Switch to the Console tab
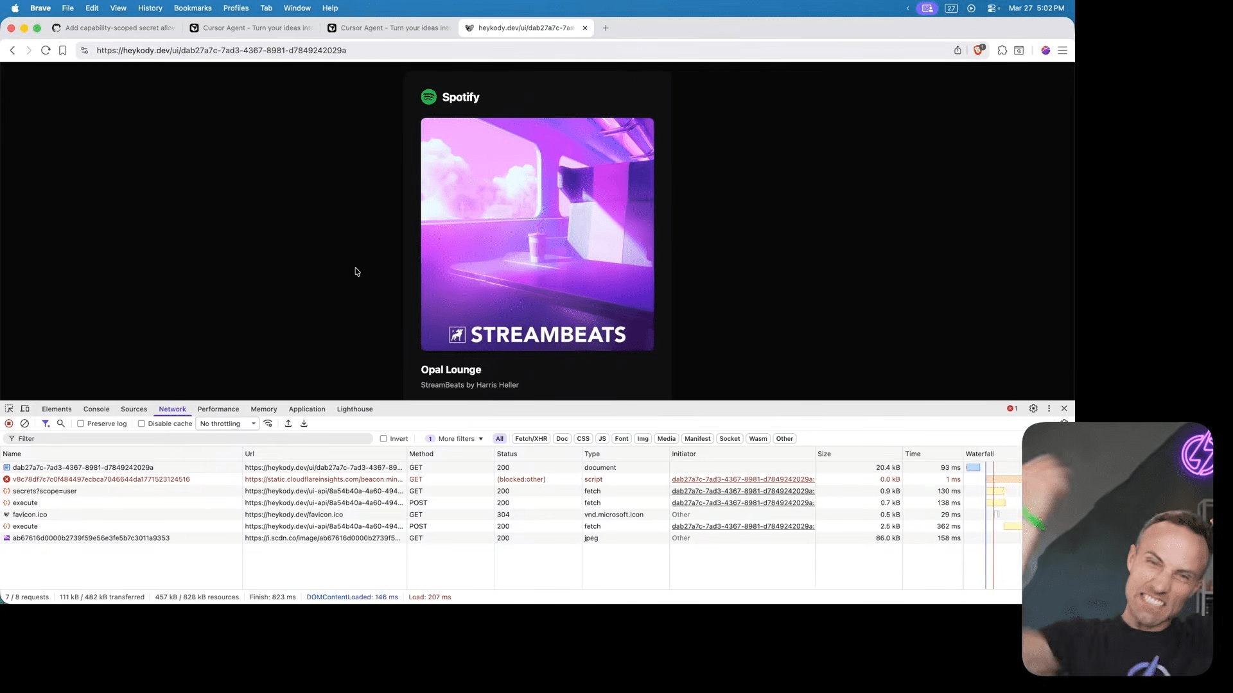The width and height of the screenshot is (1233, 693). (x=96, y=409)
